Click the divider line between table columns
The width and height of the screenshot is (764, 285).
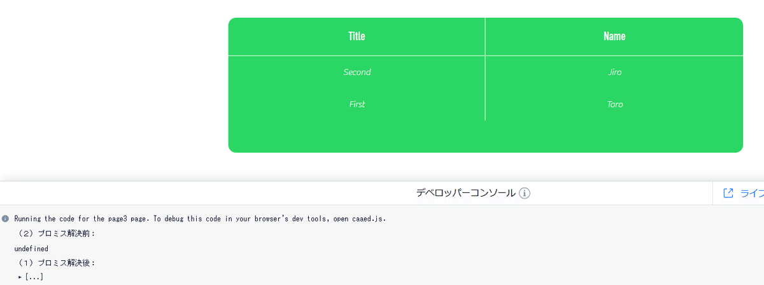(x=485, y=69)
